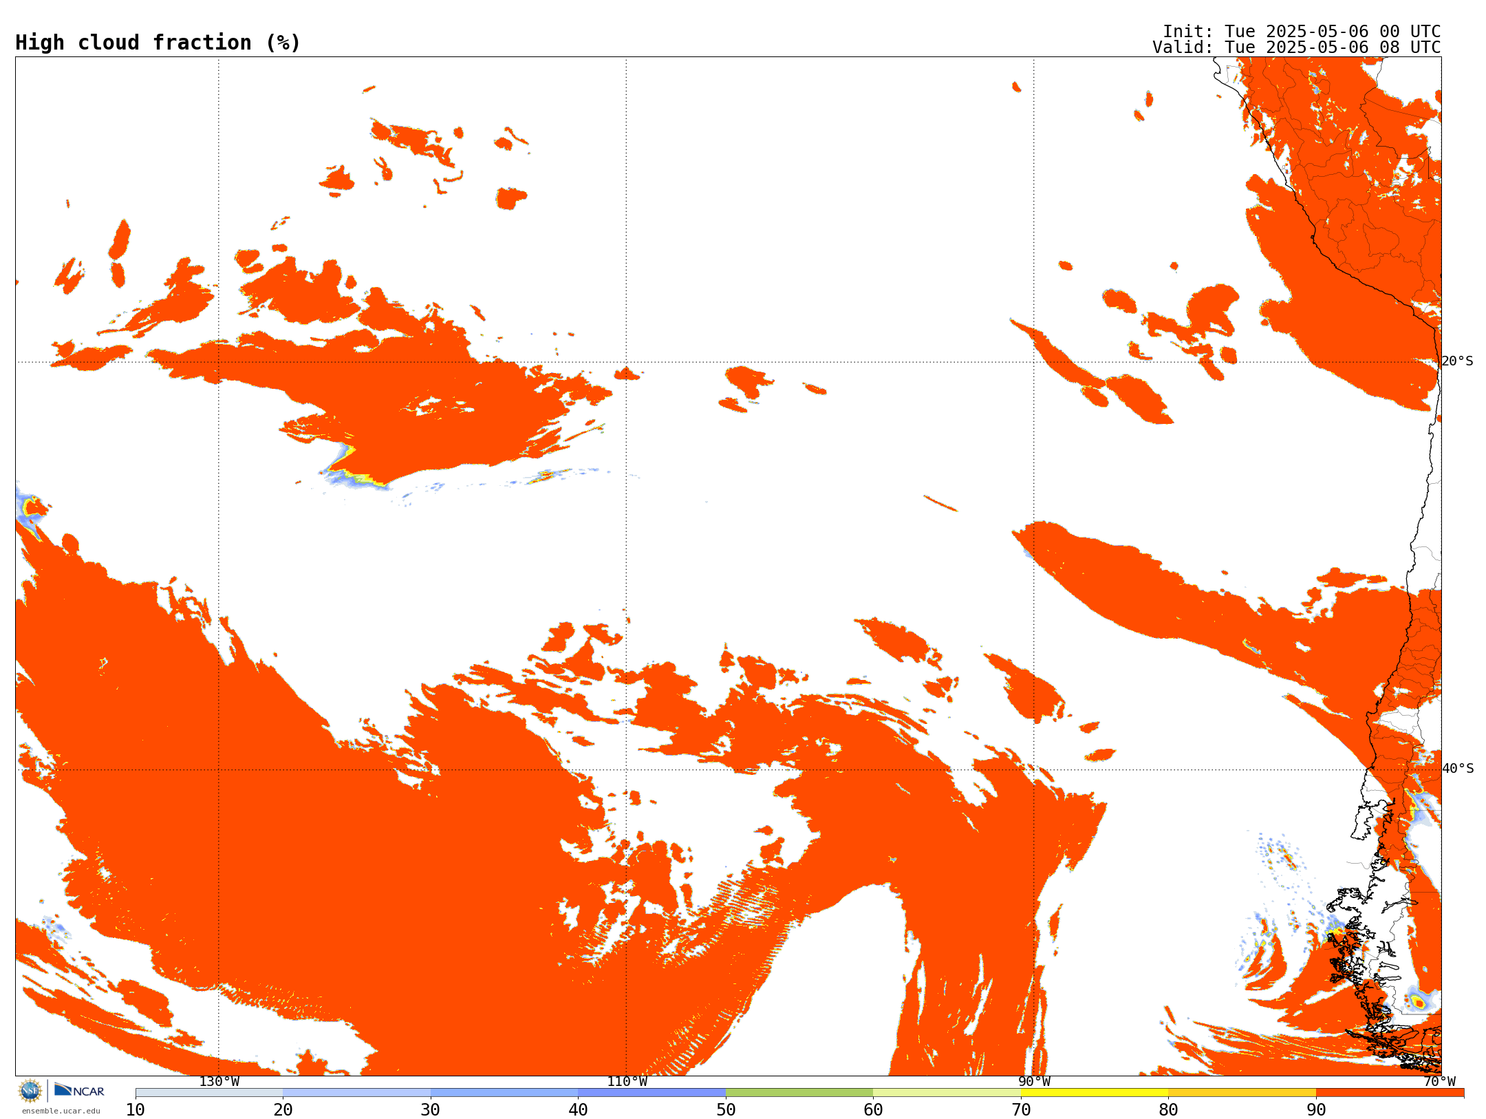The width and height of the screenshot is (1486, 1119).
Task: Click the 30–40 blue colorbar segment
Action: tap(504, 1093)
